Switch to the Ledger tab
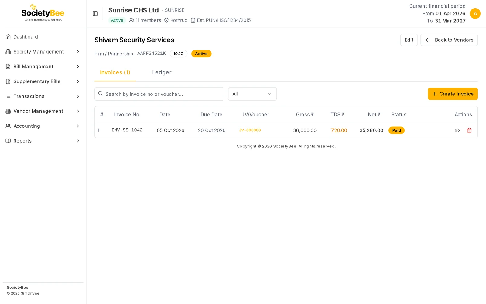The width and height of the screenshot is (486, 304). [x=162, y=73]
